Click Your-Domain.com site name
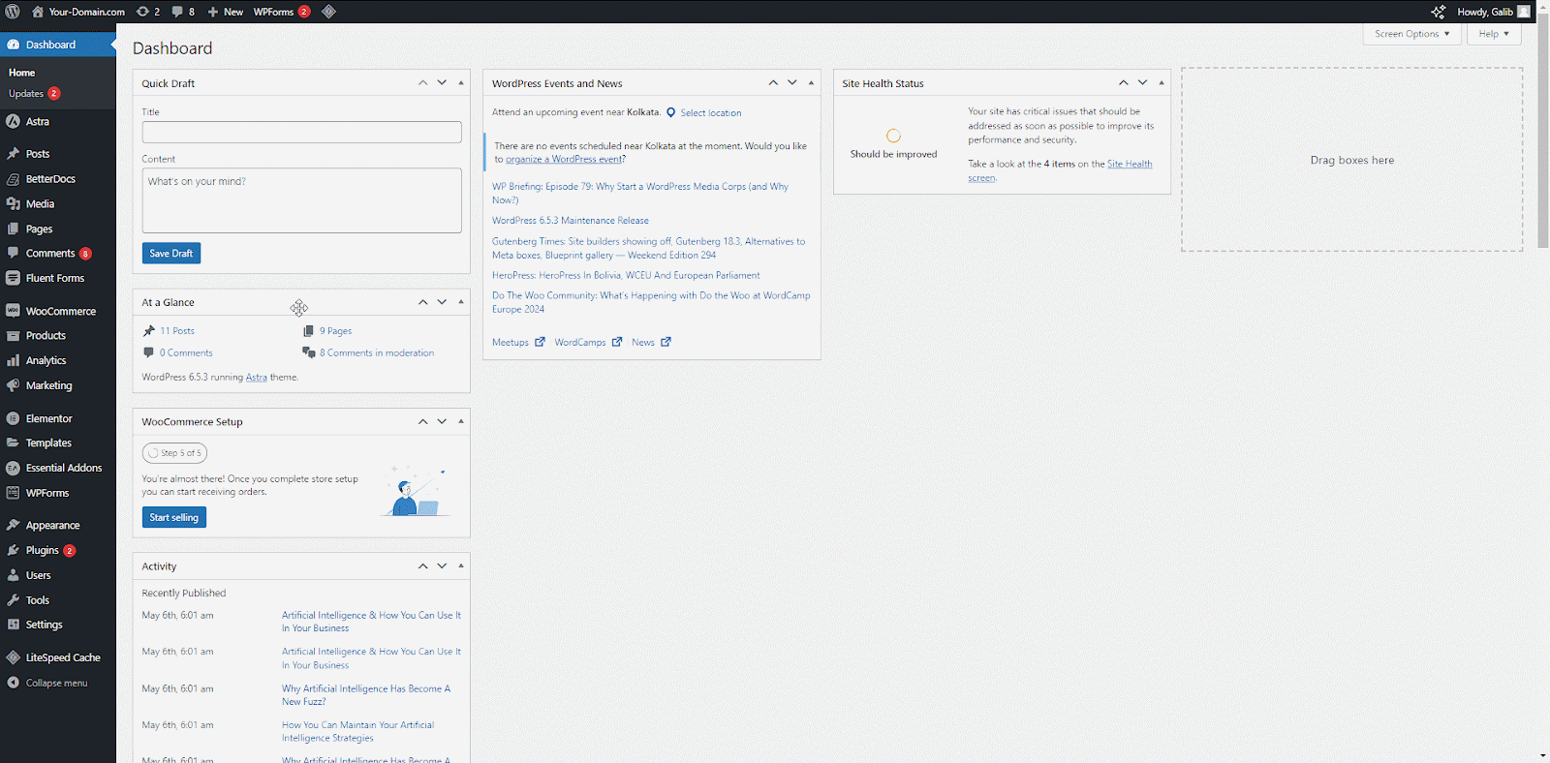The width and height of the screenshot is (1550, 763). (78, 12)
